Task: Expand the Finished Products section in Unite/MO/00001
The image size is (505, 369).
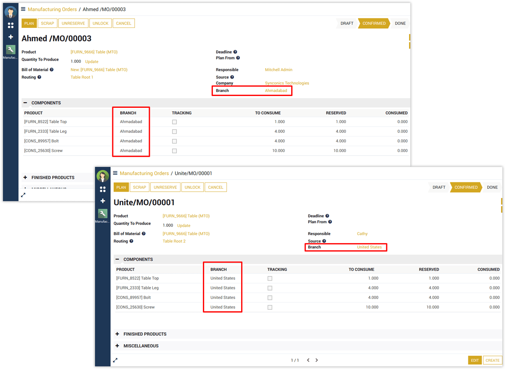Action: 117,334
